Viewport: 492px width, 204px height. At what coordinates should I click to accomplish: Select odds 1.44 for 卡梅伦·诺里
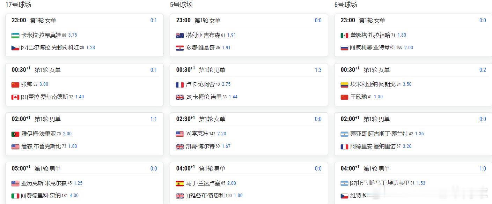(x=233, y=97)
